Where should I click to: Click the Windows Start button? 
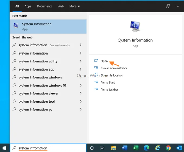[4, 148]
